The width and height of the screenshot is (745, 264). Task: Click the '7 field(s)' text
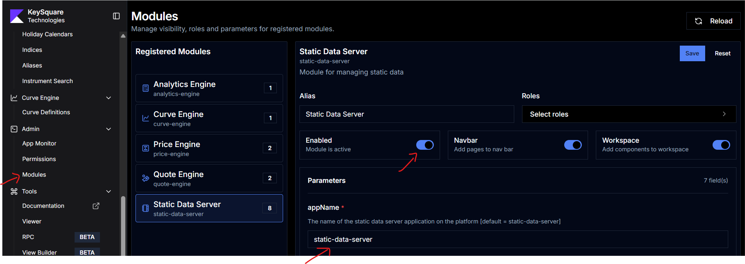tap(716, 181)
